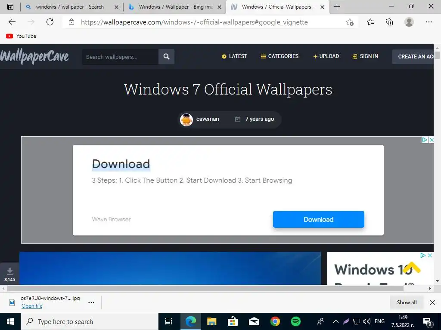
Task: Show hidden system tray icons
Action: [336, 321]
